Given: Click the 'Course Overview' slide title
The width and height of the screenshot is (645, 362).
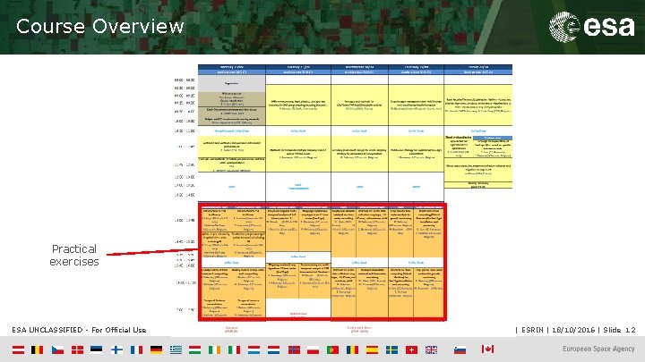Looking at the screenshot, I should coord(100,27).
